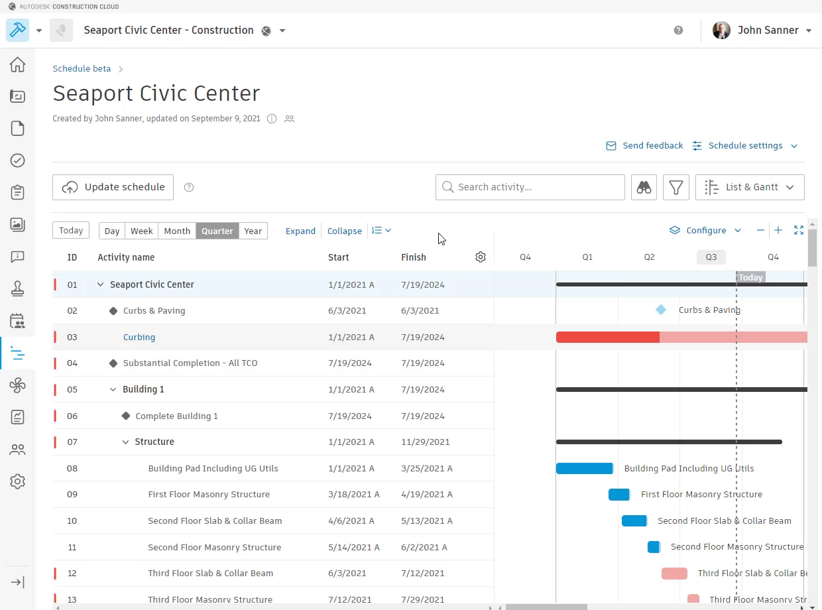This screenshot has height=610, width=822.
Task: Open the project selector dropdown arrow
Action: [x=282, y=30]
